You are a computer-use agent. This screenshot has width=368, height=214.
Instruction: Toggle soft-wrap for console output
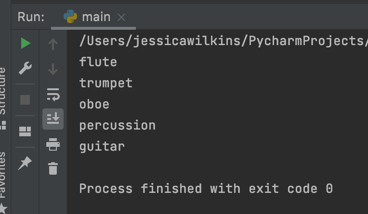tap(53, 95)
